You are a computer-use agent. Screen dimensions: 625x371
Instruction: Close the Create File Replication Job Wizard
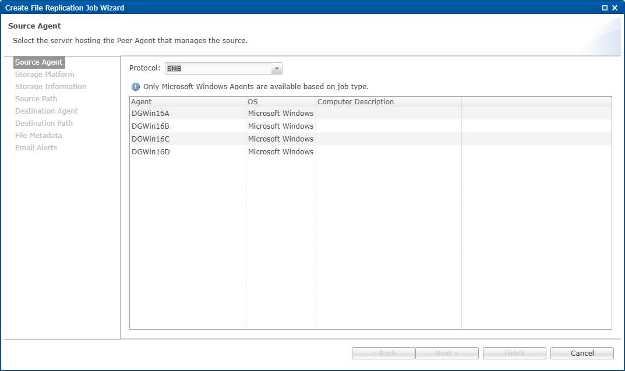(615, 8)
